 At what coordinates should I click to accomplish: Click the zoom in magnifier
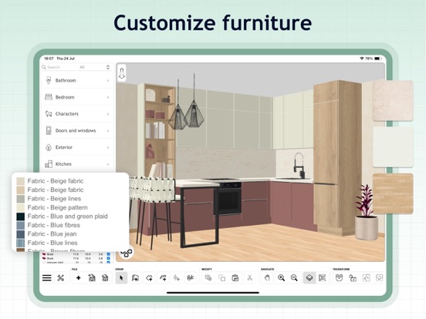point(281,277)
